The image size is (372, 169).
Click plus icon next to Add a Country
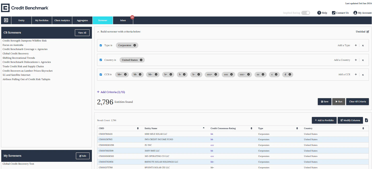pyautogui.click(x=356, y=60)
